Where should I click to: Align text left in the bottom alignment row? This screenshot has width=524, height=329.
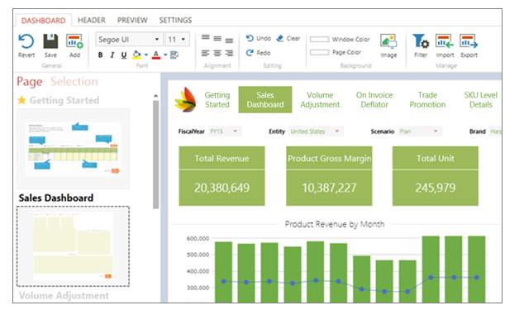tap(206, 53)
